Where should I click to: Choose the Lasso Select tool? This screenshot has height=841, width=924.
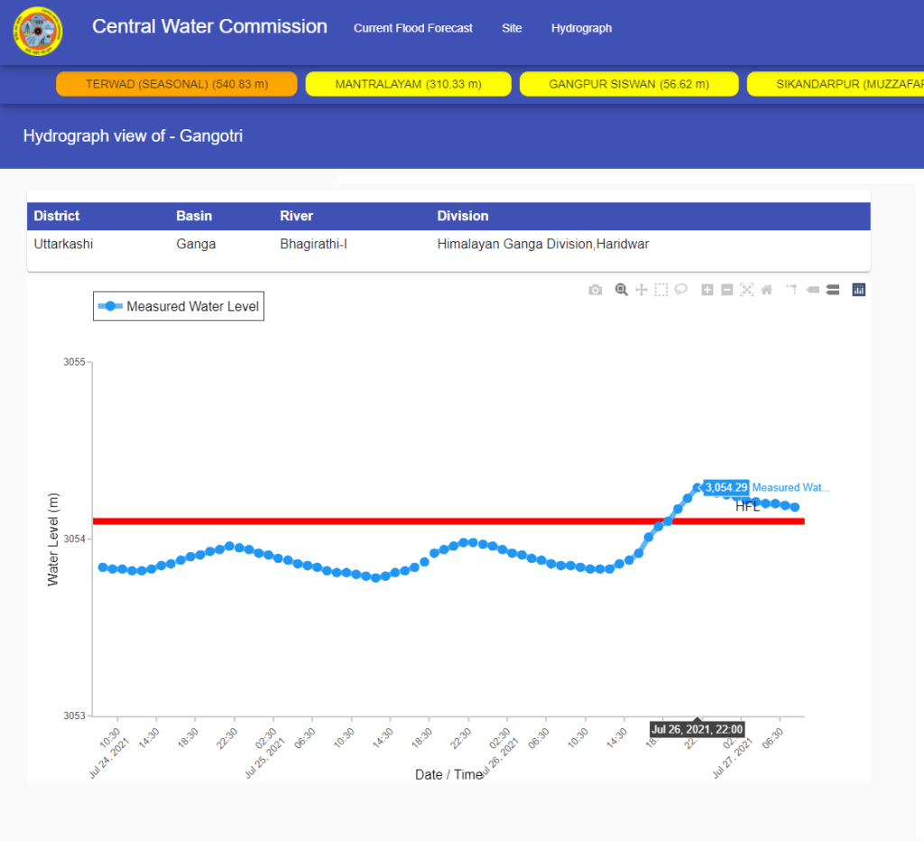(681, 290)
